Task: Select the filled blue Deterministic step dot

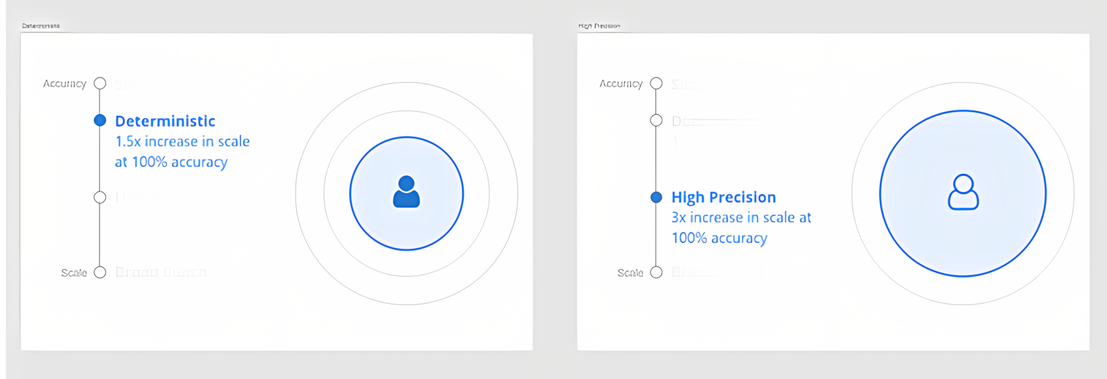Action: (100, 120)
